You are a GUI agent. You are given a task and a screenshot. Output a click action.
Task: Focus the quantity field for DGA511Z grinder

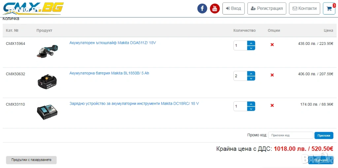click(x=240, y=46)
